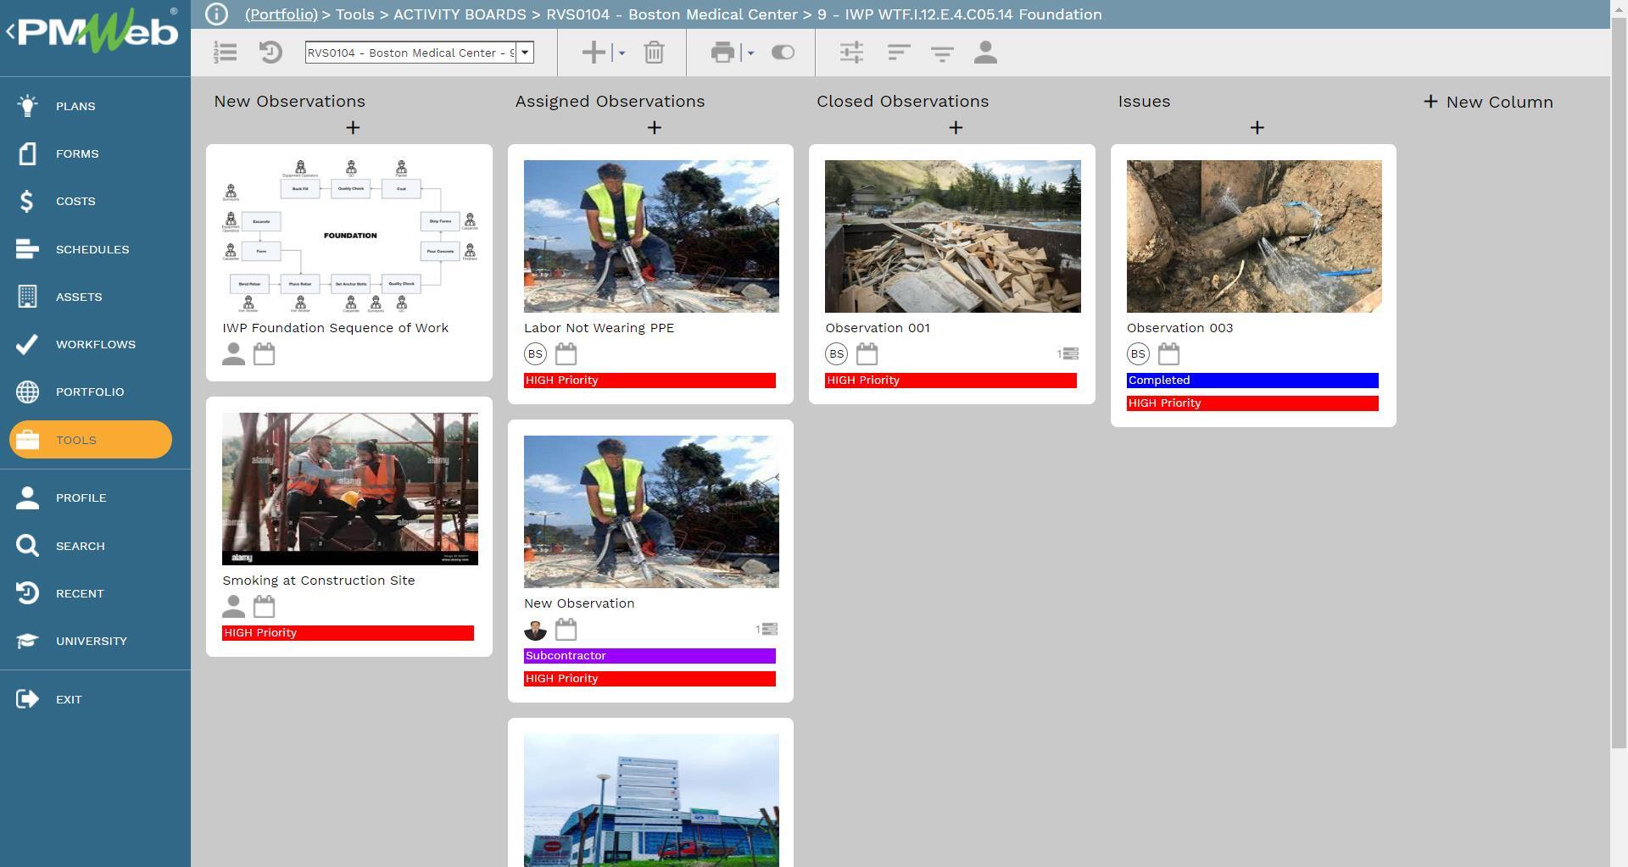Flip the toggle switch next to the print icon

[x=783, y=53]
